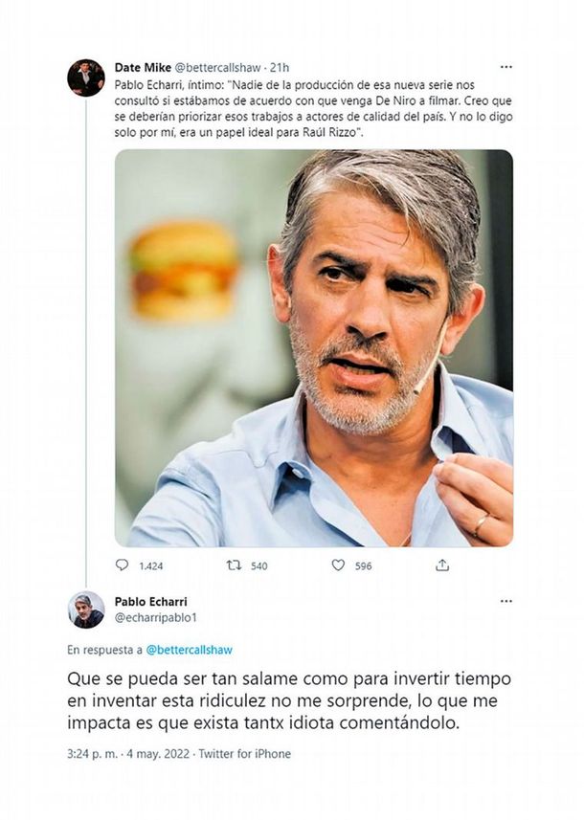This screenshot has width=584, height=820.
Task: Click Pablo Echarri's reply text starting 'Que se pueda'
Action: 289,700
